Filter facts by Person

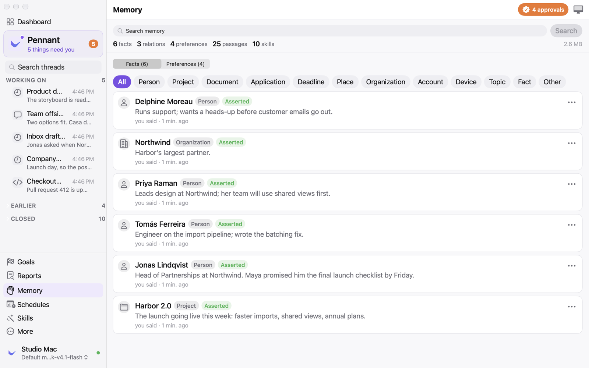[x=149, y=82]
